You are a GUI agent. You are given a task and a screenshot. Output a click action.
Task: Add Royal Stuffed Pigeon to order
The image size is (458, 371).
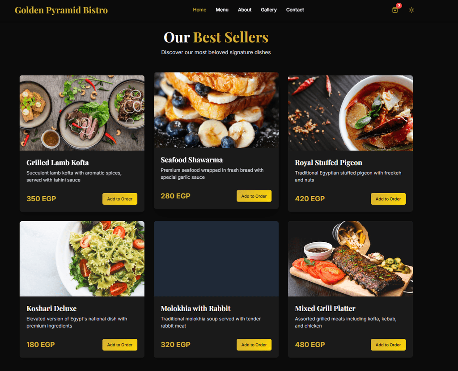tap(388, 199)
